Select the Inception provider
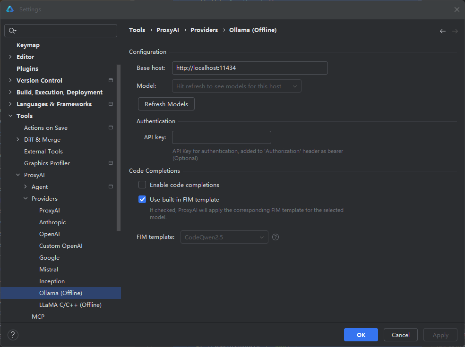Screen dimensions: 465x347 click(52, 281)
